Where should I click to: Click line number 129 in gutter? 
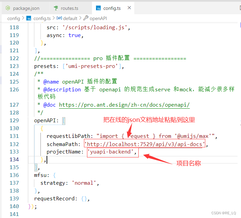14,120
